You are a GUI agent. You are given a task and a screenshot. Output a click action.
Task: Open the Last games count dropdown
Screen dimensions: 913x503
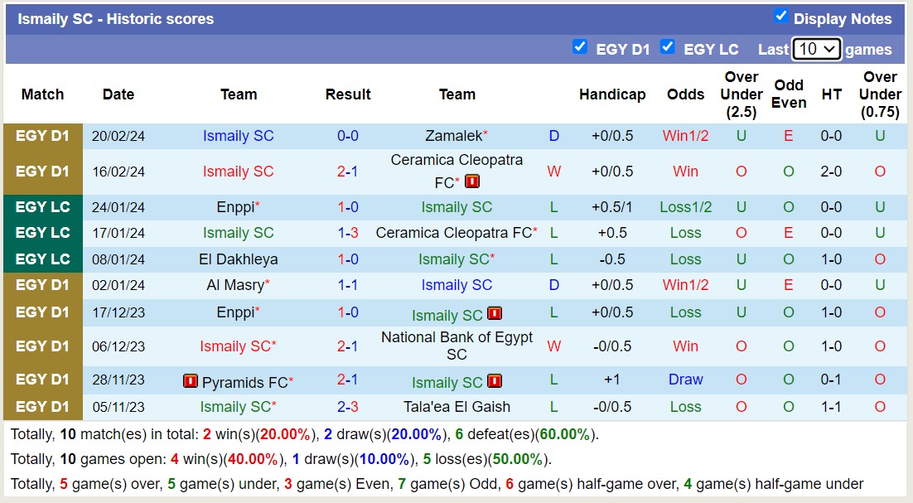[816, 49]
